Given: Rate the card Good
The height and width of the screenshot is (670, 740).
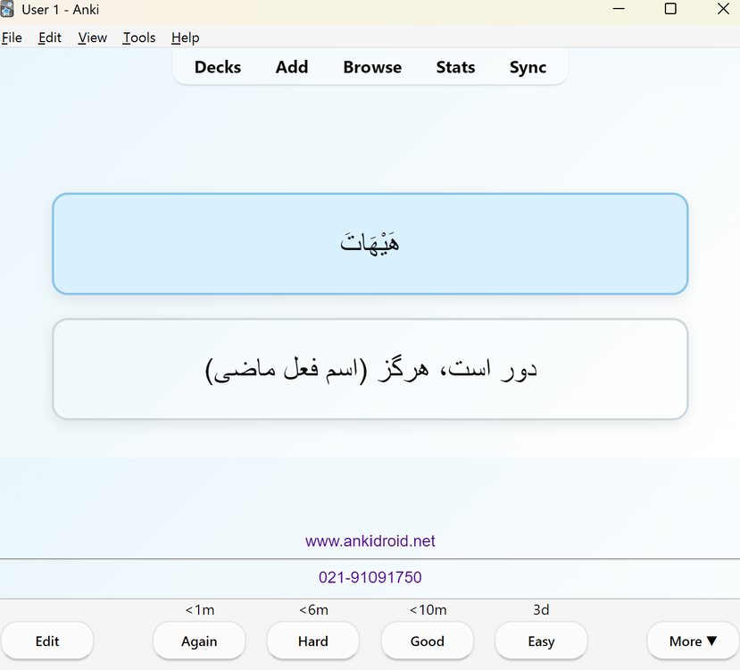Looking at the screenshot, I should [427, 641].
